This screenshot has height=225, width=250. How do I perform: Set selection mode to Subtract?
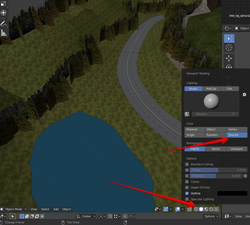pyautogui.click(x=32, y=216)
